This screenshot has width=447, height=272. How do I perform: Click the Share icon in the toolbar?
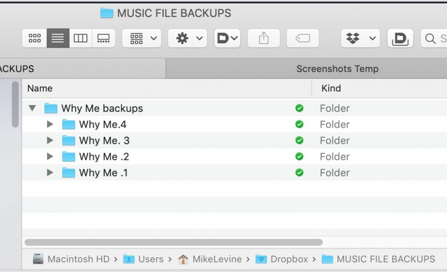[x=264, y=38]
